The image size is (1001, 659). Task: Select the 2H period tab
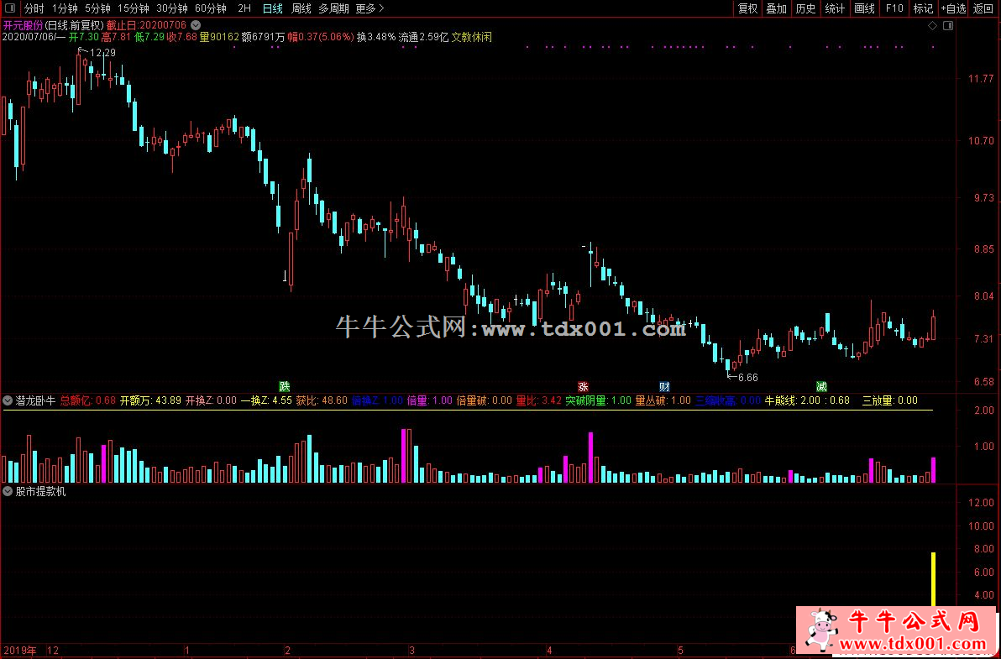pyautogui.click(x=244, y=8)
